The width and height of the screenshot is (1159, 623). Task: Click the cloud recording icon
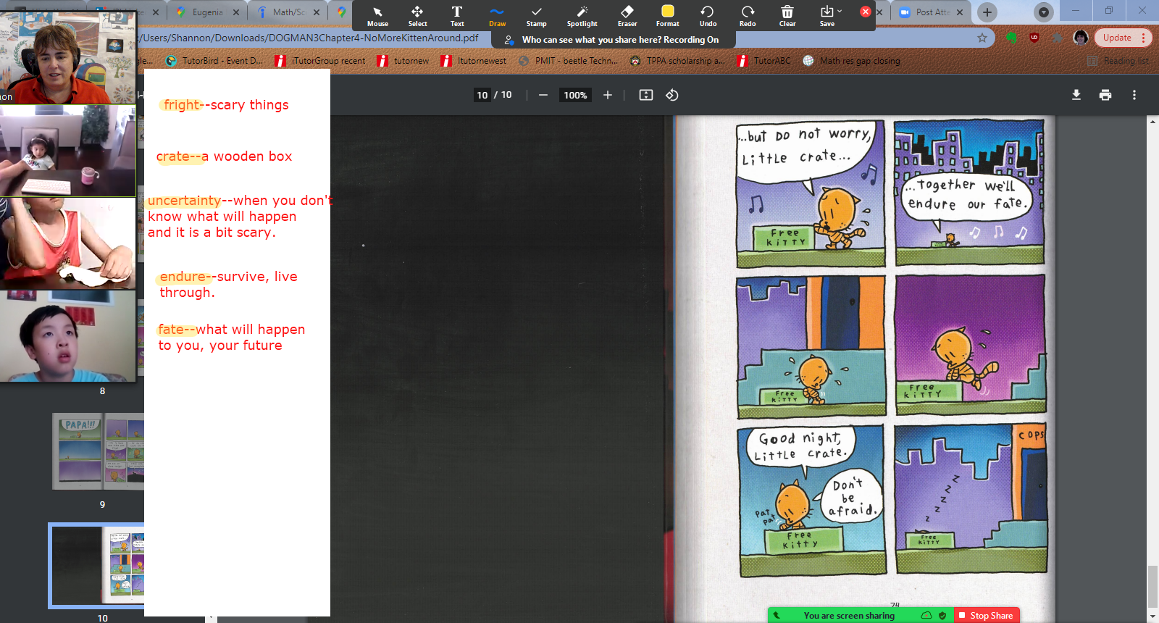(x=926, y=615)
